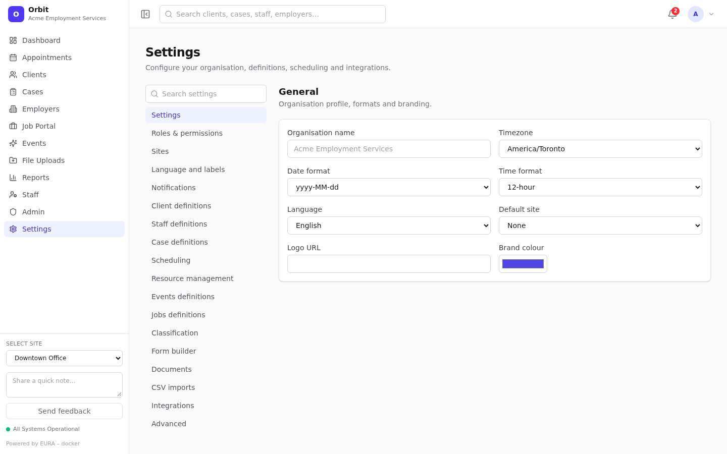
Task: Click the Appointments calendar icon
Action: 13,58
